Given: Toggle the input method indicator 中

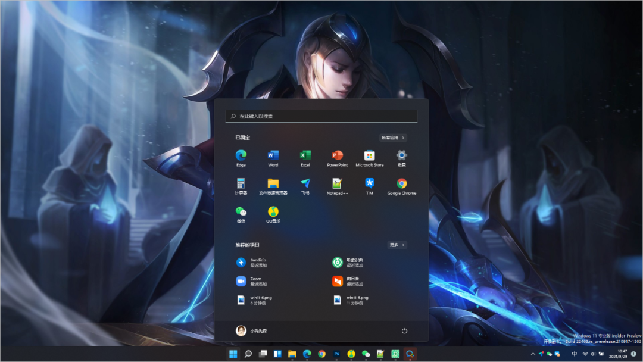Looking at the screenshot, I should (x=575, y=355).
